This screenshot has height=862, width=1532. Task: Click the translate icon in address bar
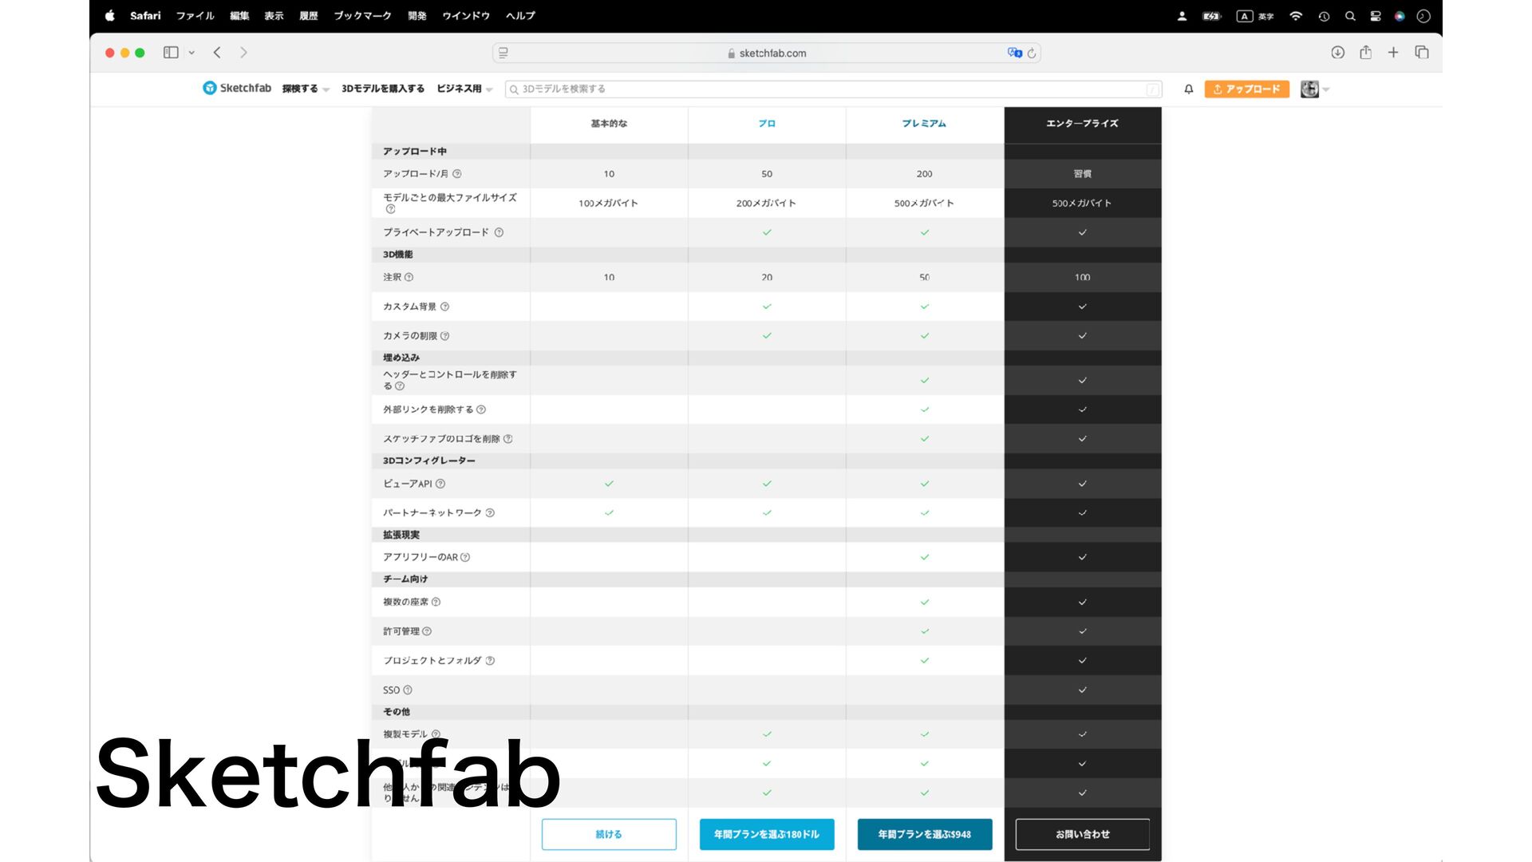click(x=1014, y=53)
